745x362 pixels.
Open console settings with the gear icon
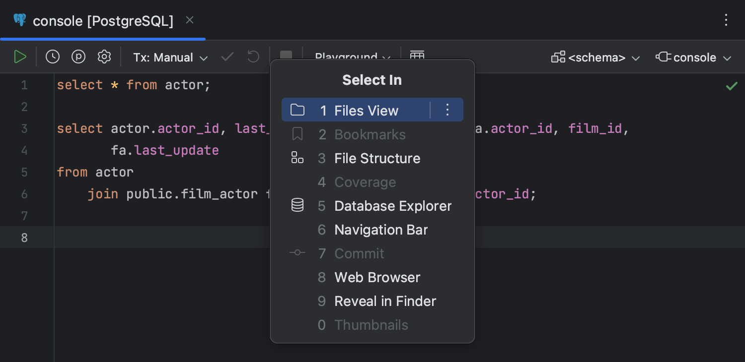pos(104,57)
